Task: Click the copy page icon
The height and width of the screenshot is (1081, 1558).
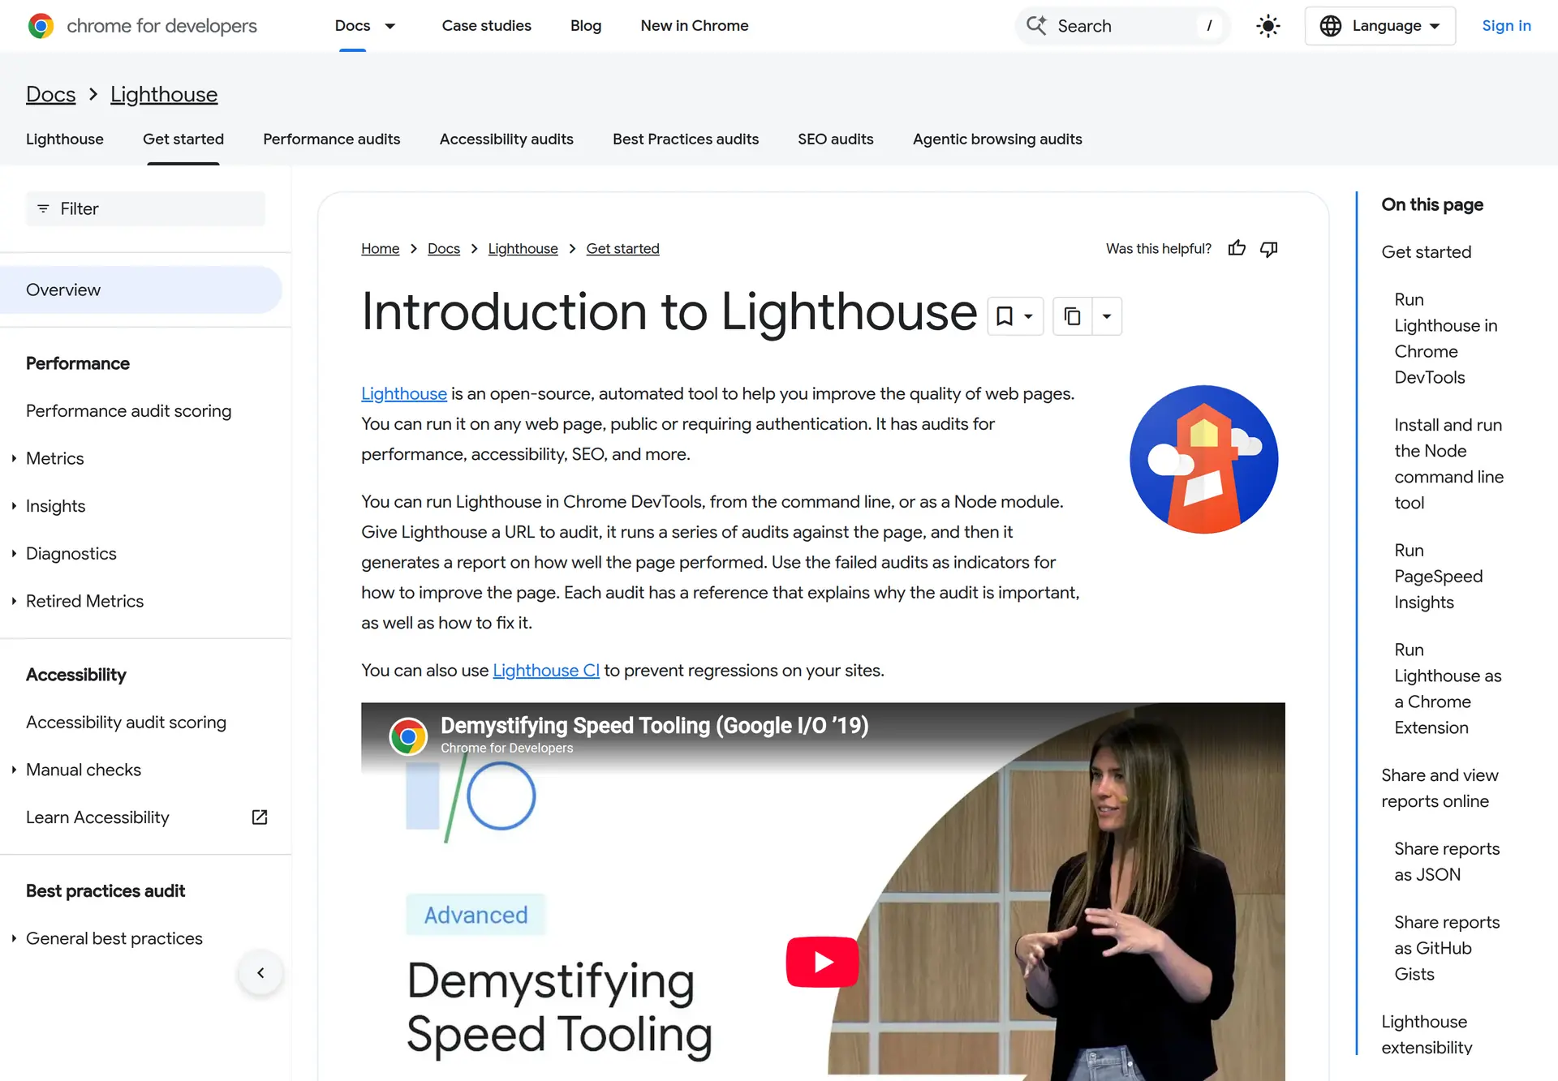Action: (1072, 316)
